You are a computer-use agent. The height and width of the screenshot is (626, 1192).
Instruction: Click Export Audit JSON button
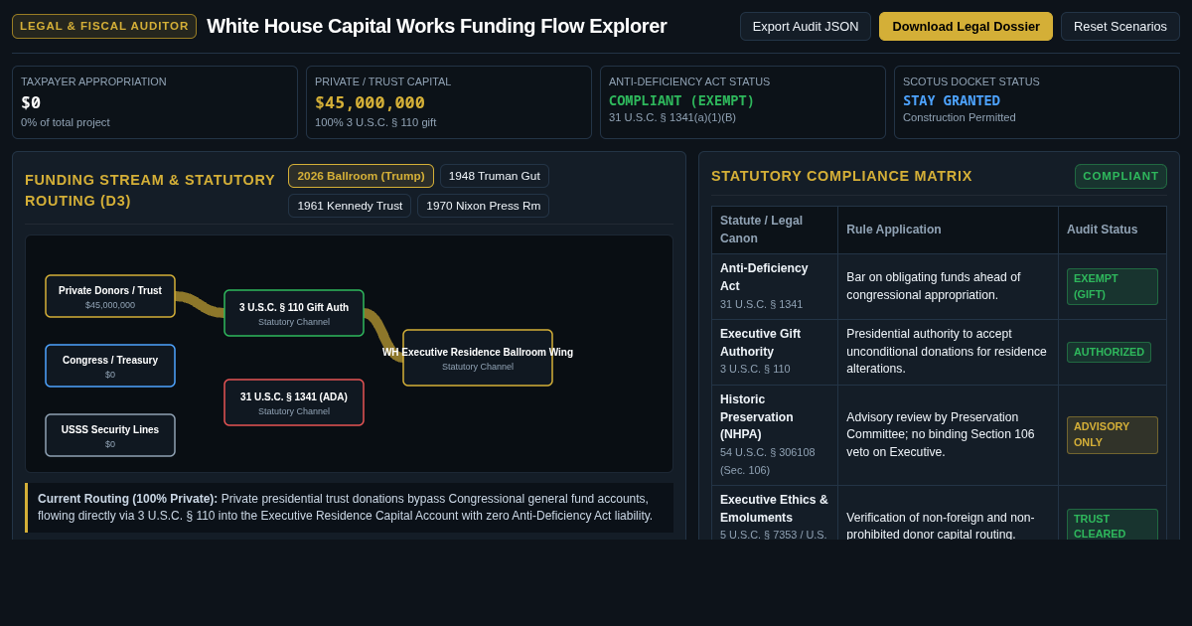coord(806,27)
